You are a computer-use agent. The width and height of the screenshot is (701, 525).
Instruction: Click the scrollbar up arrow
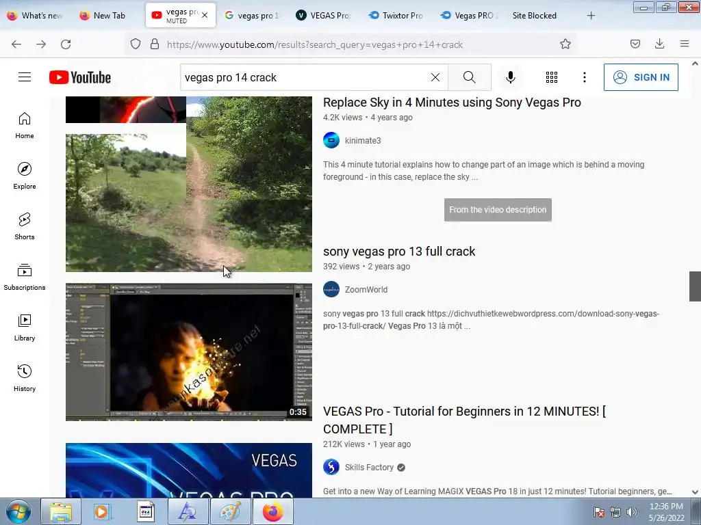(695, 64)
